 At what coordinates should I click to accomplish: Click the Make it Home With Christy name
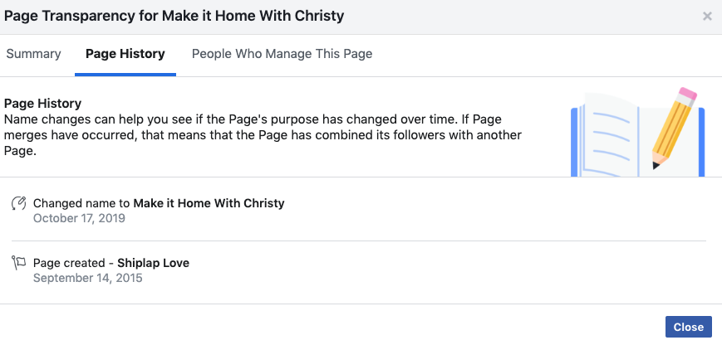point(209,203)
